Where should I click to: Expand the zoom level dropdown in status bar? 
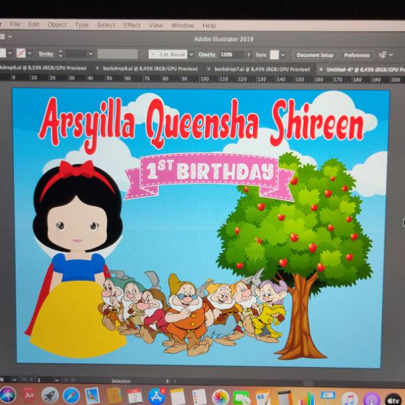coord(15,380)
